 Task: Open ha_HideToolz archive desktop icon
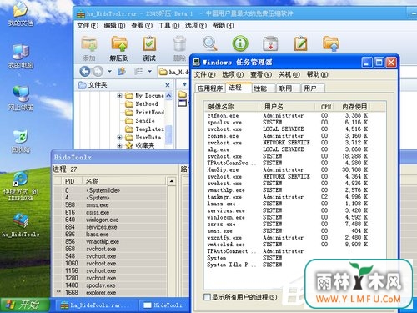pyautogui.click(x=20, y=225)
